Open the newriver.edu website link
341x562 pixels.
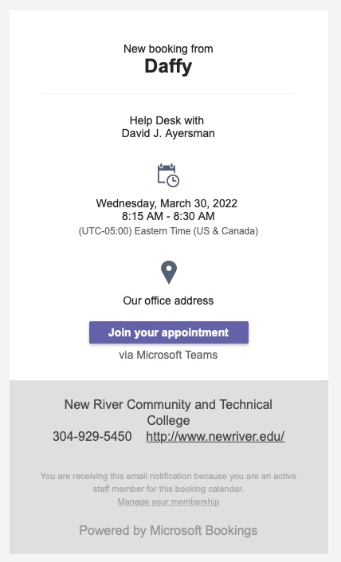pos(215,436)
